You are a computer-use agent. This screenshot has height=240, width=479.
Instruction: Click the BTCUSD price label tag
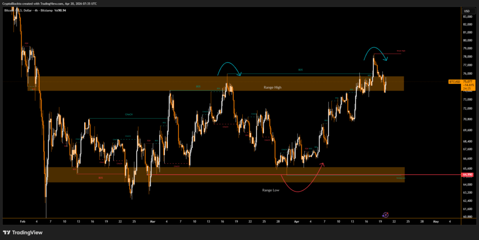[455, 82]
